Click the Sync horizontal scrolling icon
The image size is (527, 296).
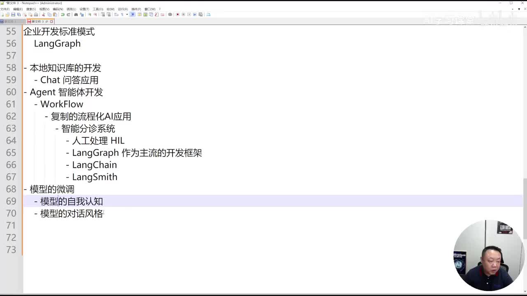(x=109, y=14)
